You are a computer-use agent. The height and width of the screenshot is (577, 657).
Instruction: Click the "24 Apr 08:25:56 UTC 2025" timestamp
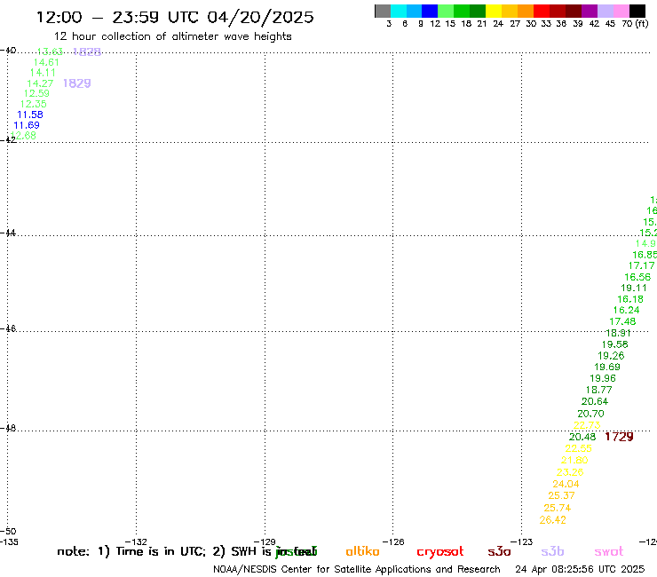click(x=580, y=569)
